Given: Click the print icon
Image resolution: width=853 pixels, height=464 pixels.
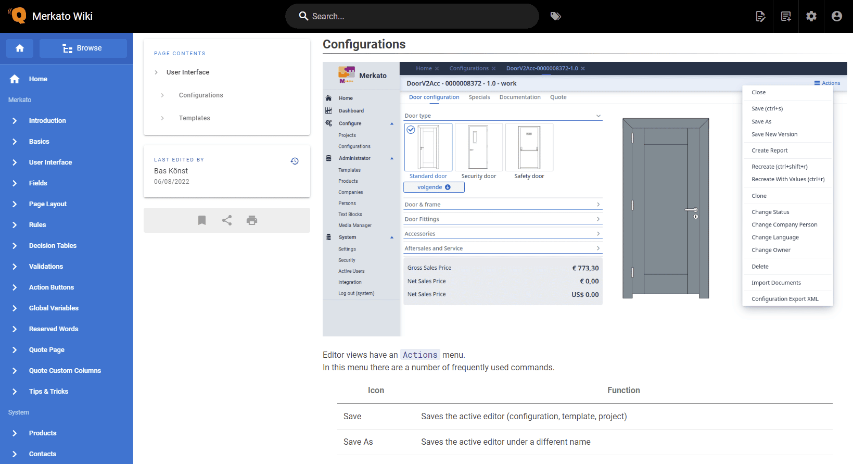Looking at the screenshot, I should pos(252,220).
